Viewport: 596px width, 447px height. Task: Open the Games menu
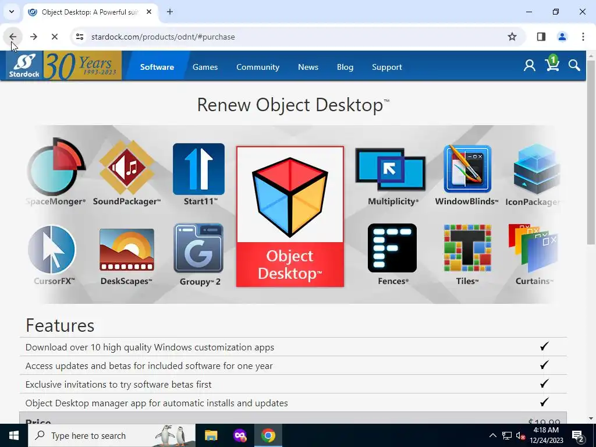coord(205,67)
